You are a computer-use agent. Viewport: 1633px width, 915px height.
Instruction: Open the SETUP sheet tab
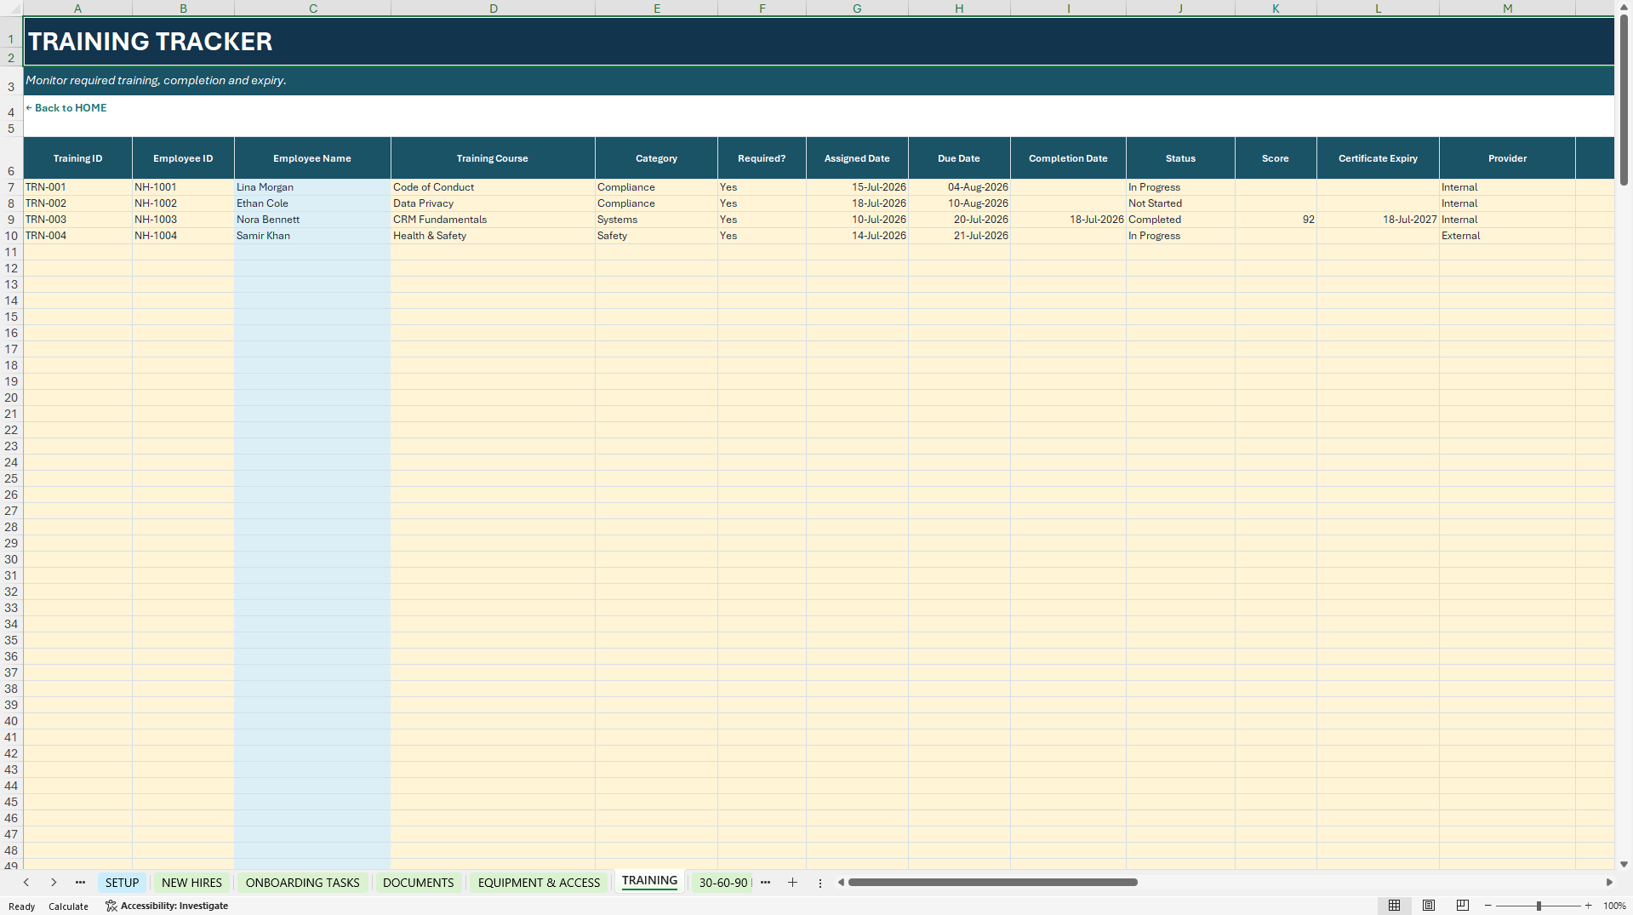coord(122,883)
